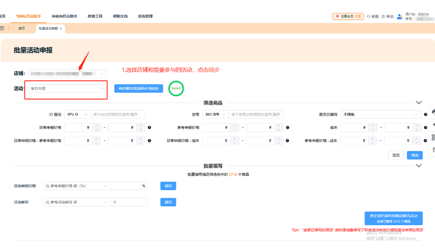Collapse the 批量填写 section chevron
The width and height of the screenshot is (435, 252).
coord(419,166)
